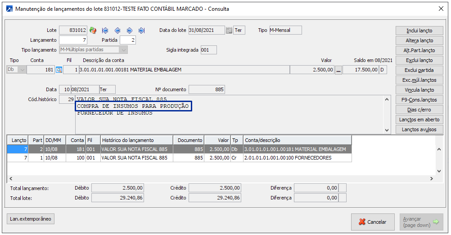Click the Sigla integrada field
451x235 pixels.
(208, 50)
